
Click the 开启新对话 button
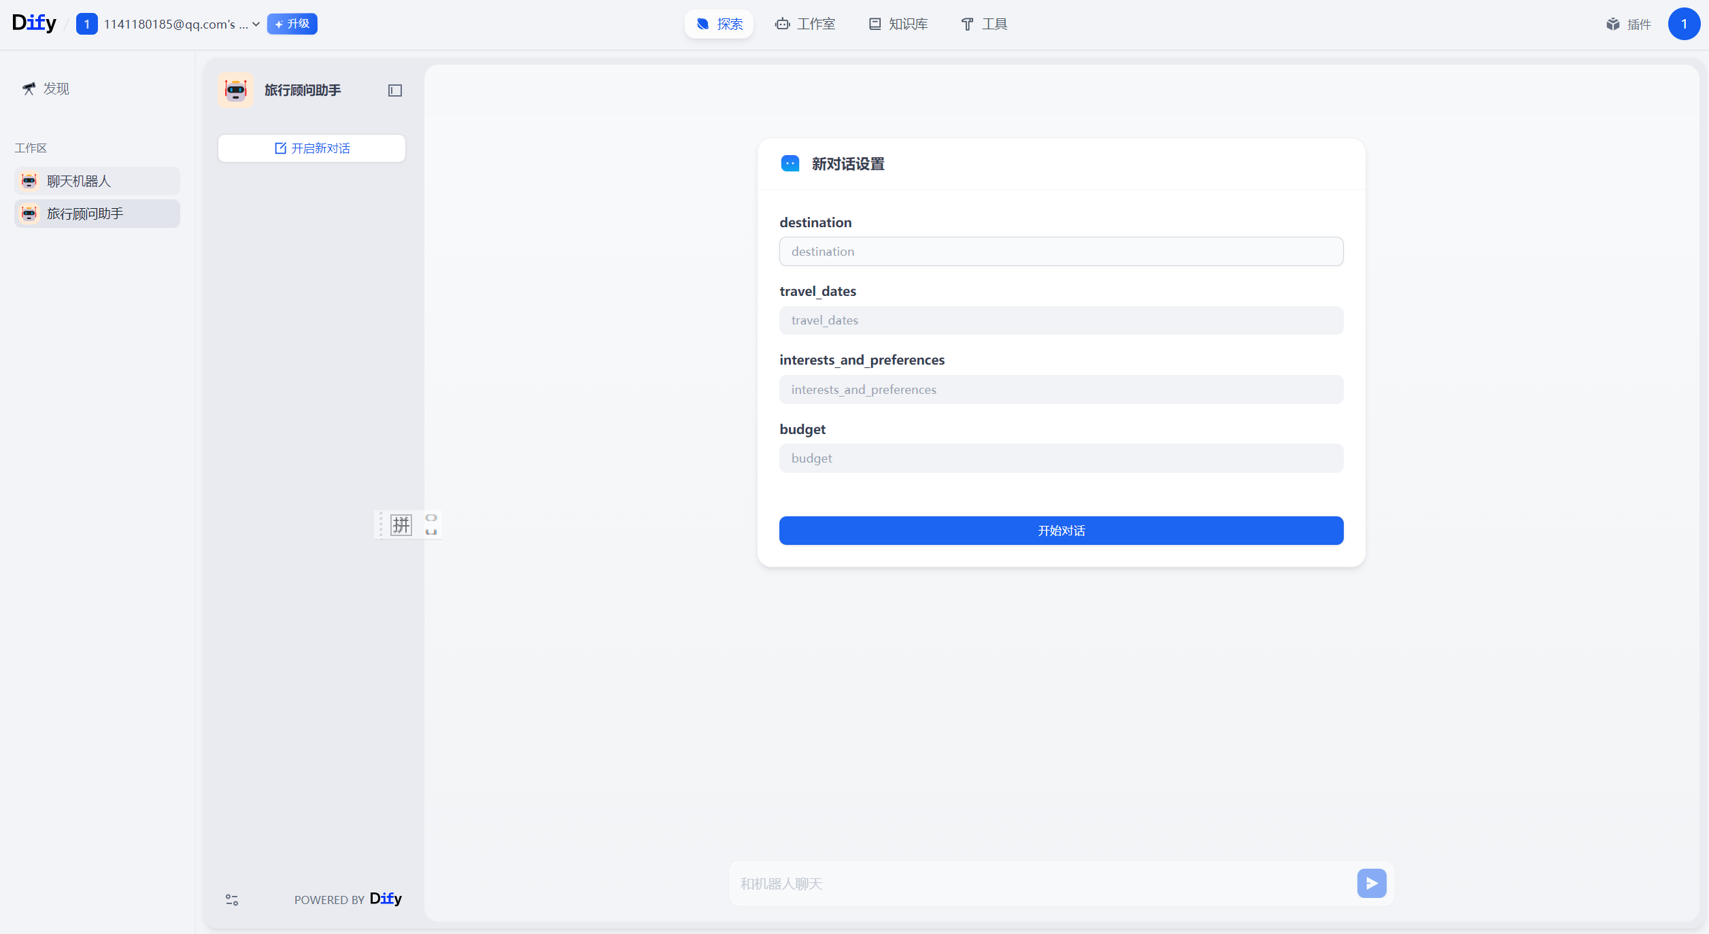coord(311,148)
